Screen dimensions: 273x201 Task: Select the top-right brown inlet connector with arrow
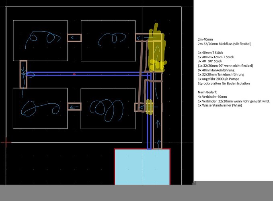pos(142,38)
